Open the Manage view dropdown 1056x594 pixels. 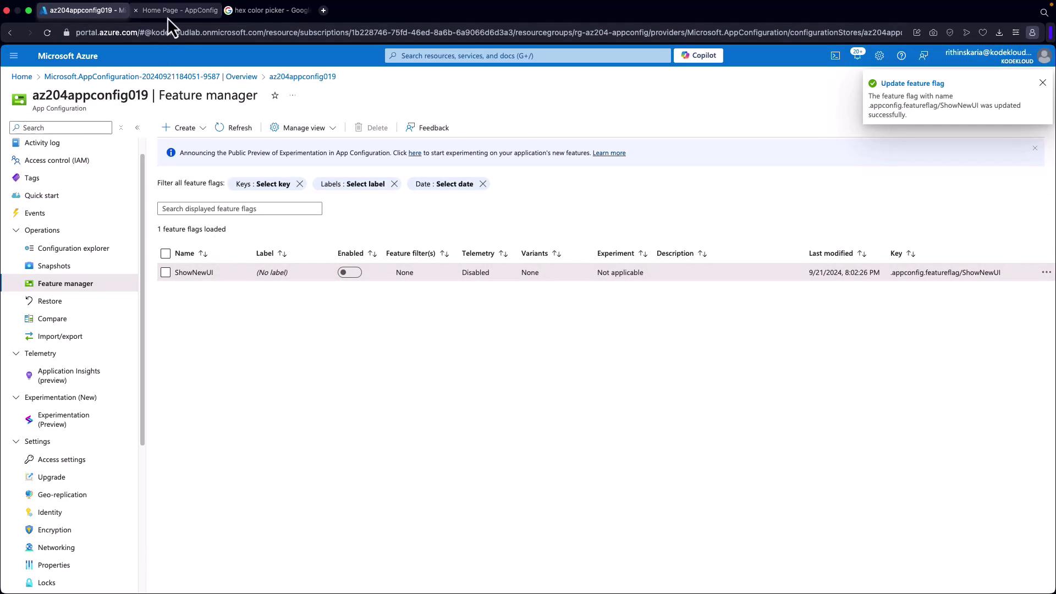click(x=303, y=128)
